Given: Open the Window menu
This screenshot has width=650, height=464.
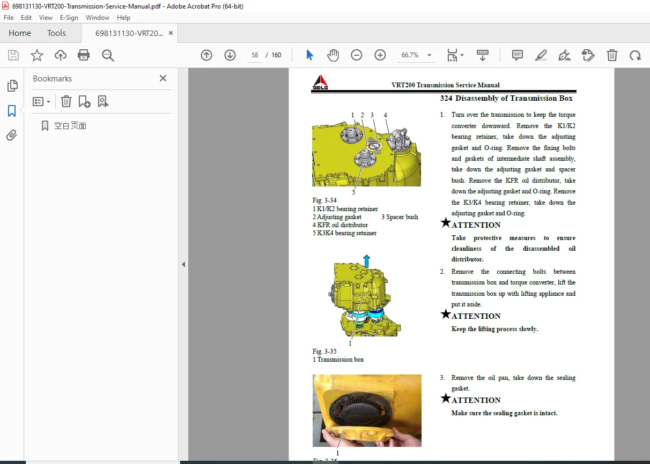Looking at the screenshot, I should click(98, 18).
